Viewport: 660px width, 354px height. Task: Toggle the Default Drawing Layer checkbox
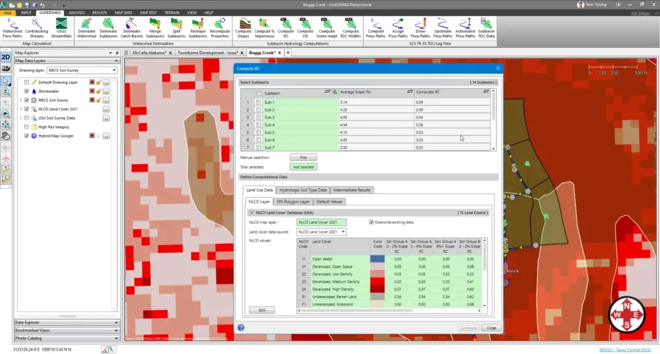(26, 82)
